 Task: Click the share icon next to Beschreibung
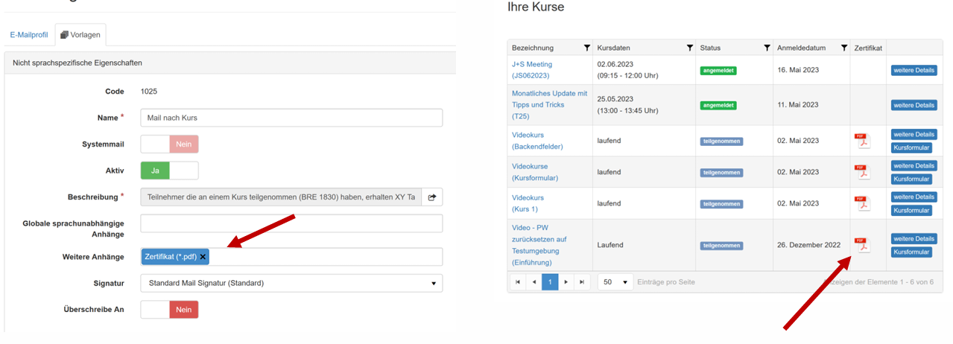432,197
